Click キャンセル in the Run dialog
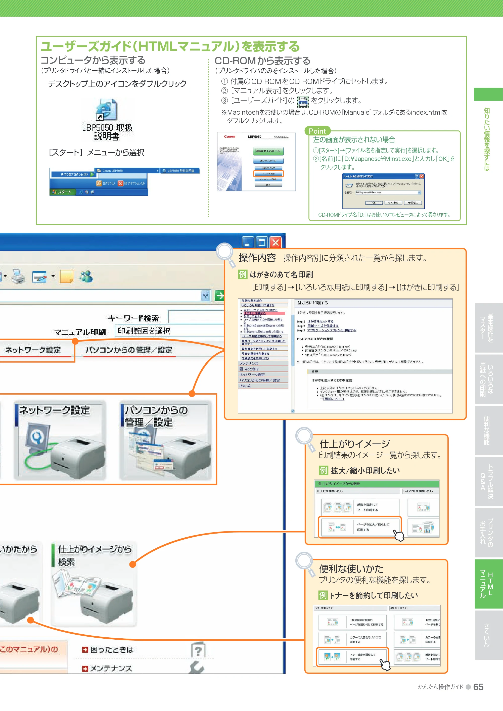The height and width of the screenshot is (711, 503). [393, 203]
